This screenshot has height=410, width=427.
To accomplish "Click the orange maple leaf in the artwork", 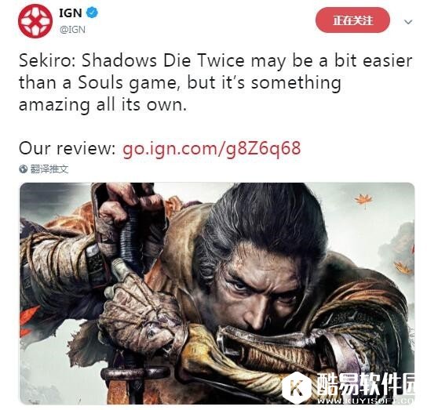I will tap(364, 200).
